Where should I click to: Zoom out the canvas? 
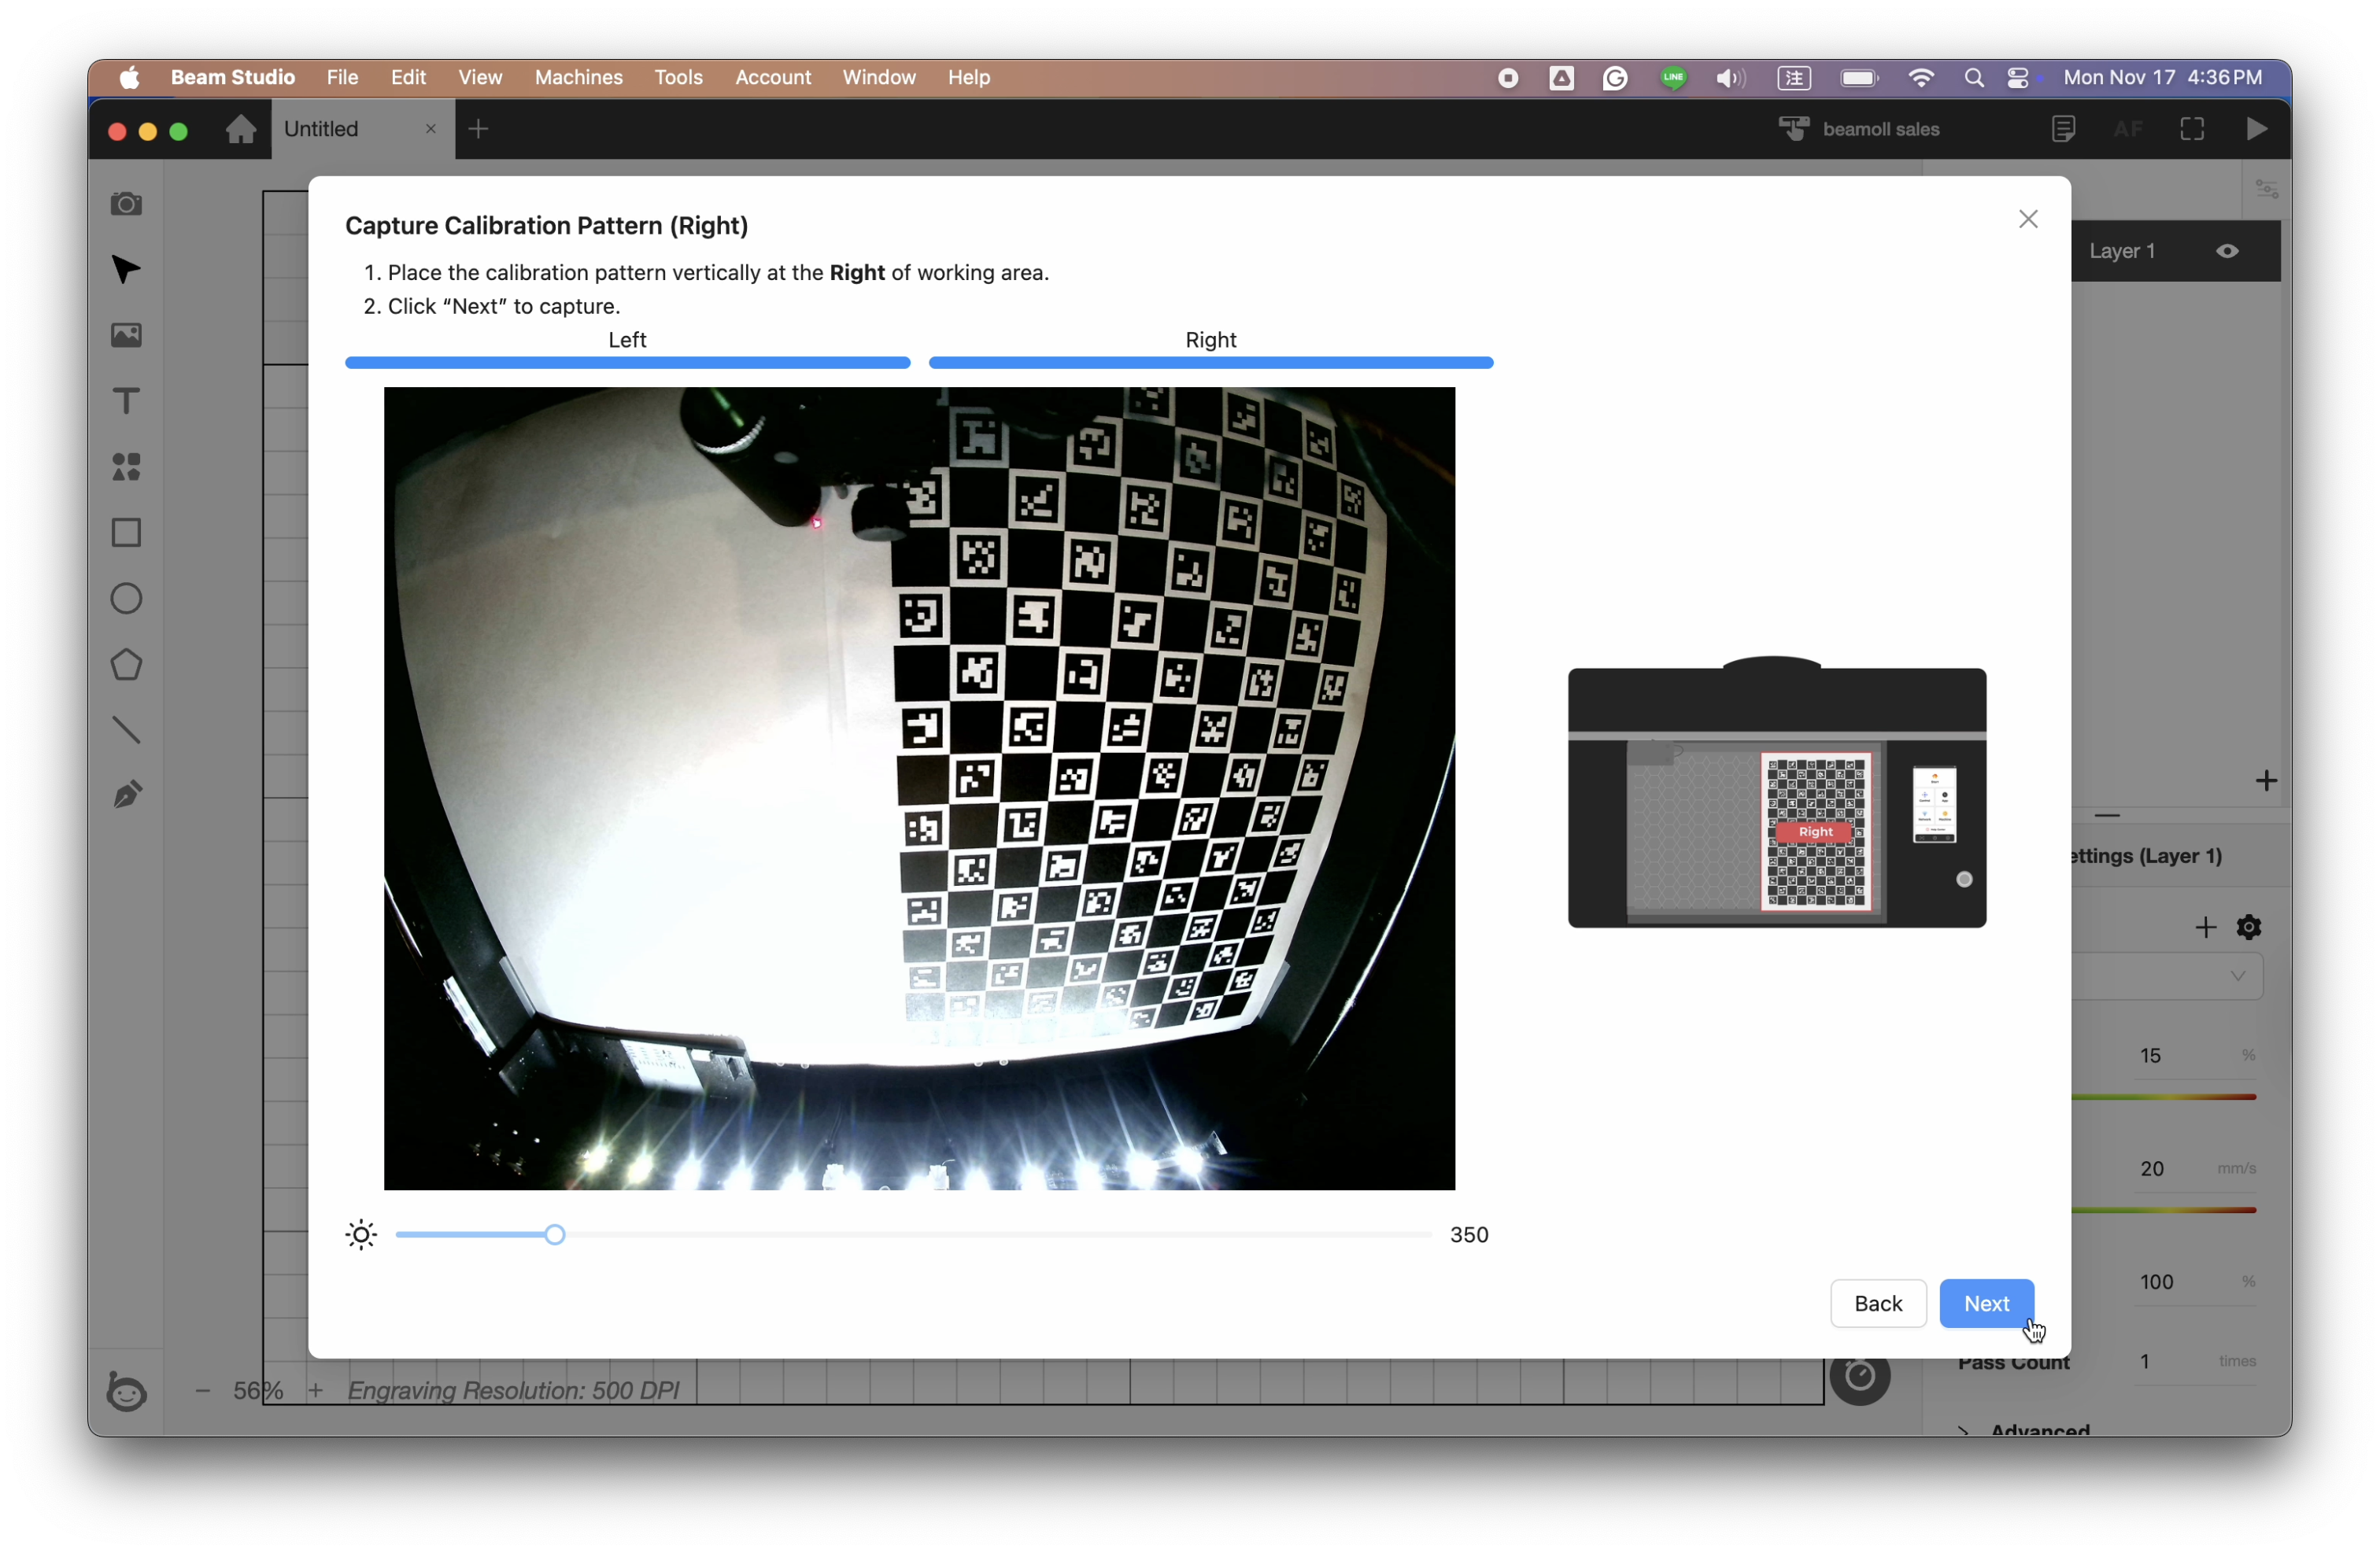[x=203, y=1390]
